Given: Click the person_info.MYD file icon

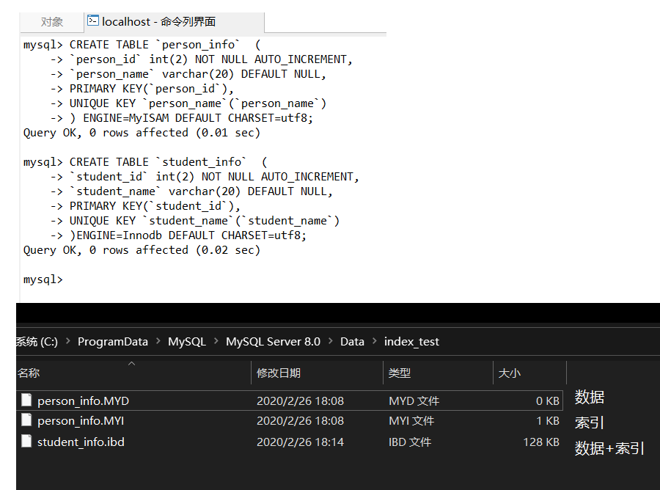Looking at the screenshot, I should pyautogui.click(x=27, y=401).
